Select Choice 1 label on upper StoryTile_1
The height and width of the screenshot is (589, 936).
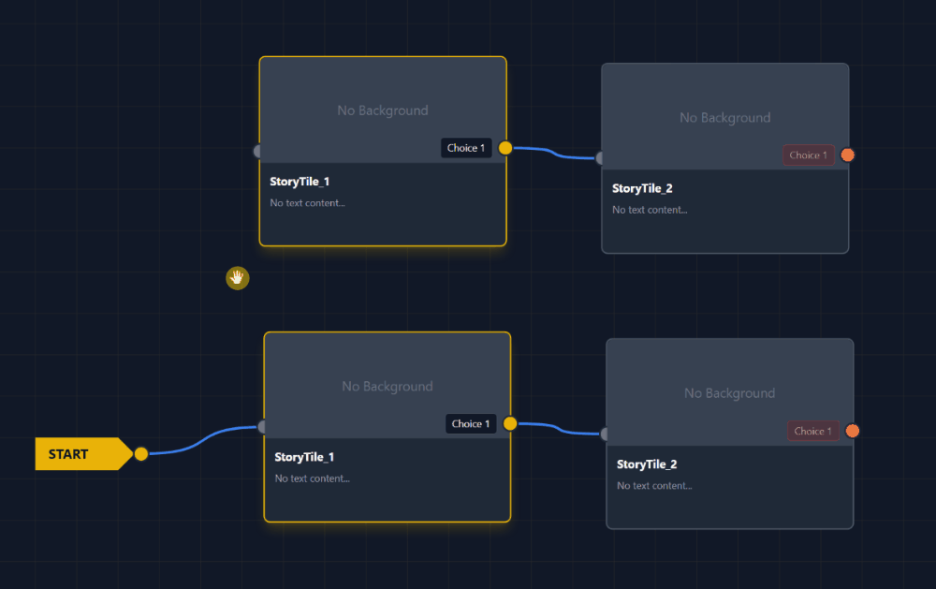pos(466,148)
